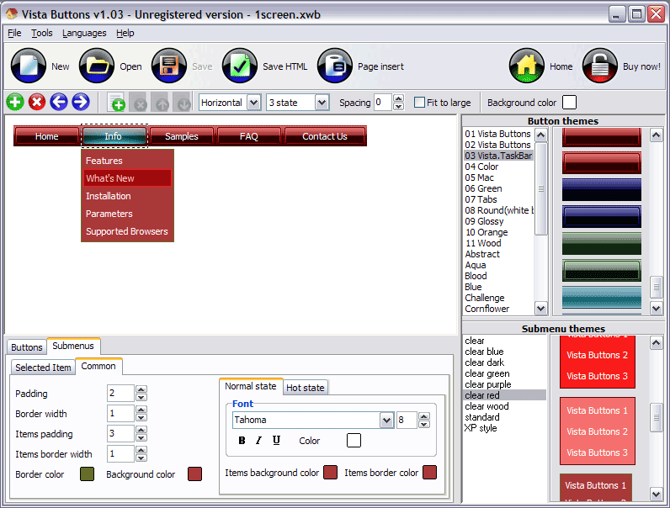Increase the Items padding value
The height and width of the screenshot is (508, 670).
(x=141, y=430)
